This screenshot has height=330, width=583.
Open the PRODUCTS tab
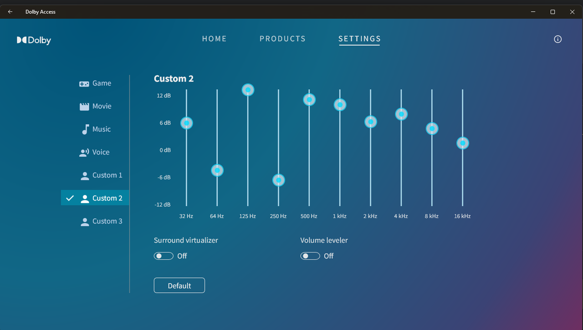click(282, 39)
